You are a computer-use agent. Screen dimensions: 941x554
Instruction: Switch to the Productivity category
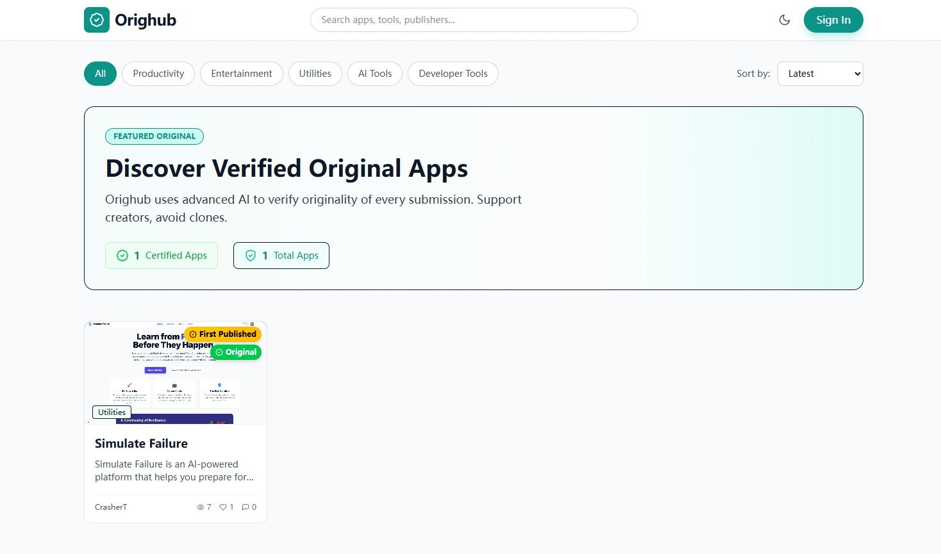158,73
